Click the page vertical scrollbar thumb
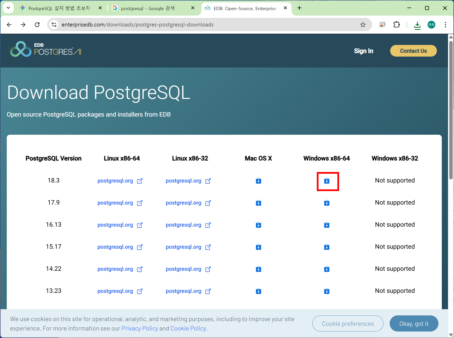The width and height of the screenshot is (454, 338). point(451,110)
